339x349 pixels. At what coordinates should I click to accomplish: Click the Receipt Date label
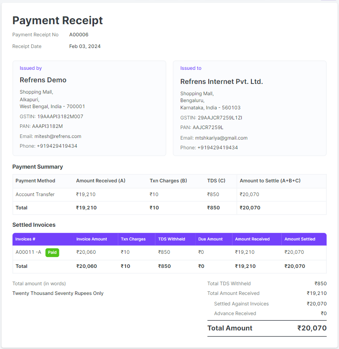pos(27,46)
